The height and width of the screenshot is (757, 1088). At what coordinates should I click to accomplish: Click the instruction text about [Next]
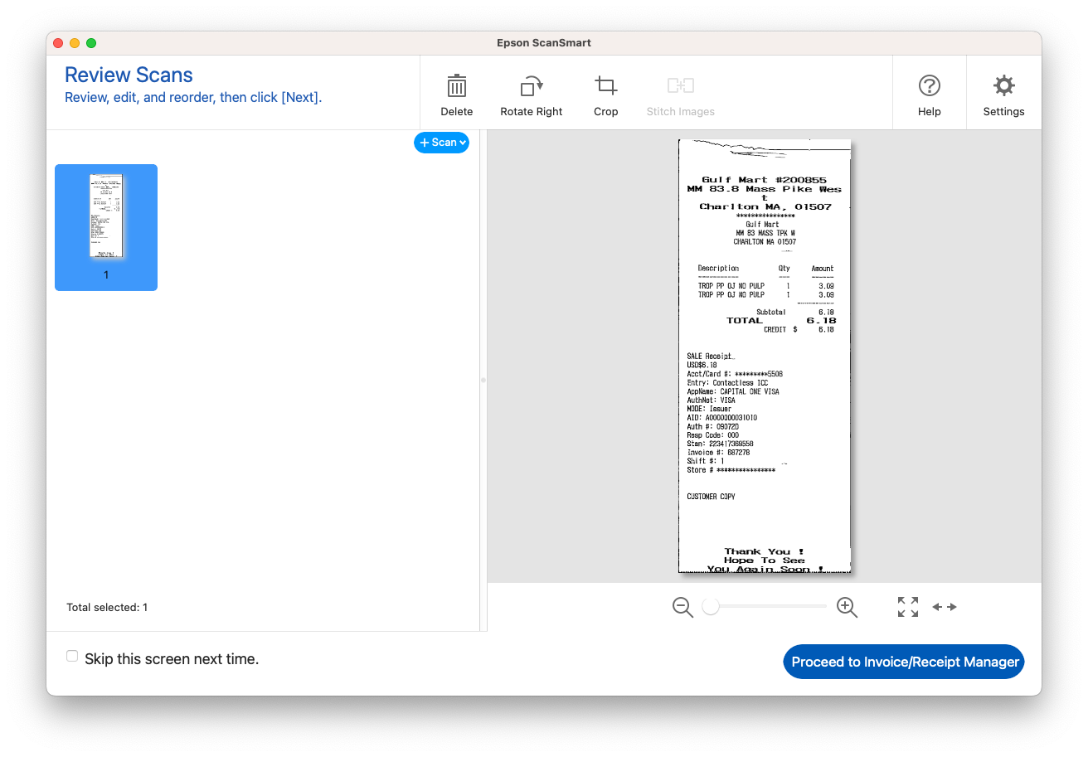193,98
